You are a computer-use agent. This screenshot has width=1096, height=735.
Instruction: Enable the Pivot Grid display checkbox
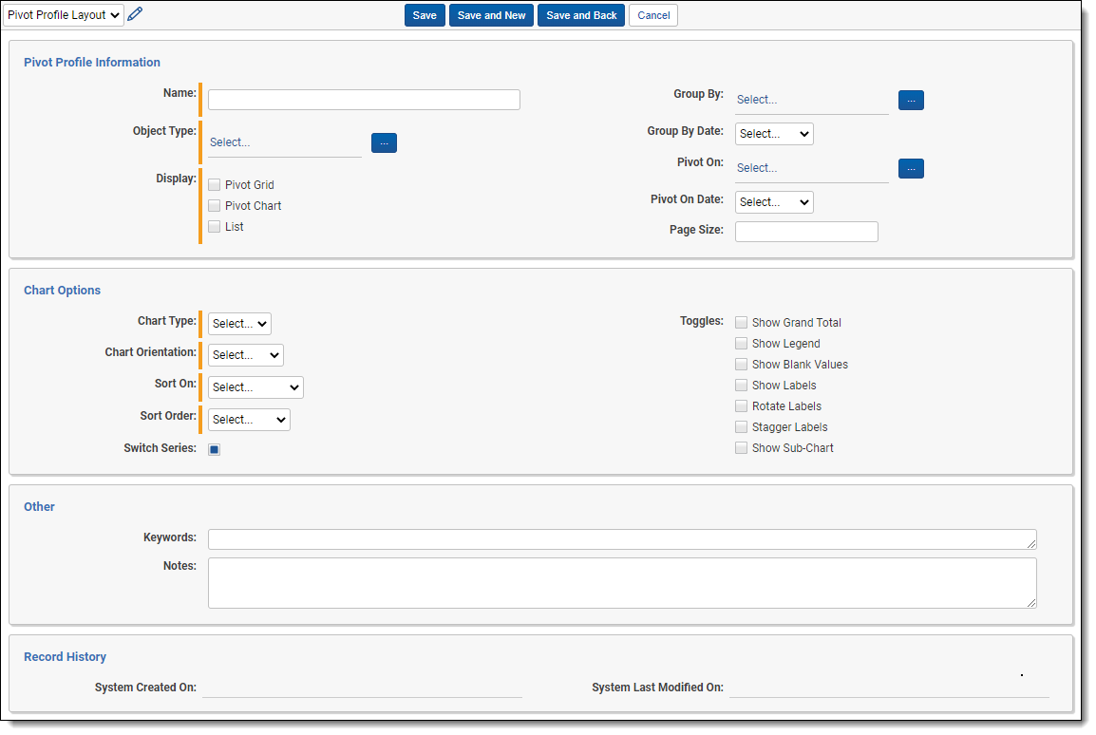[x=215, y=185]
